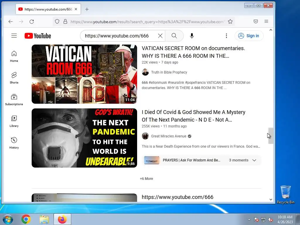Viewport: 300px width, 225px height.
Task: Click the Sign in button
Action: pos(249,36)
